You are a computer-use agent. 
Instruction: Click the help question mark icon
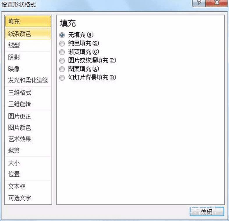pyautogui.click(x=199, y=3)
